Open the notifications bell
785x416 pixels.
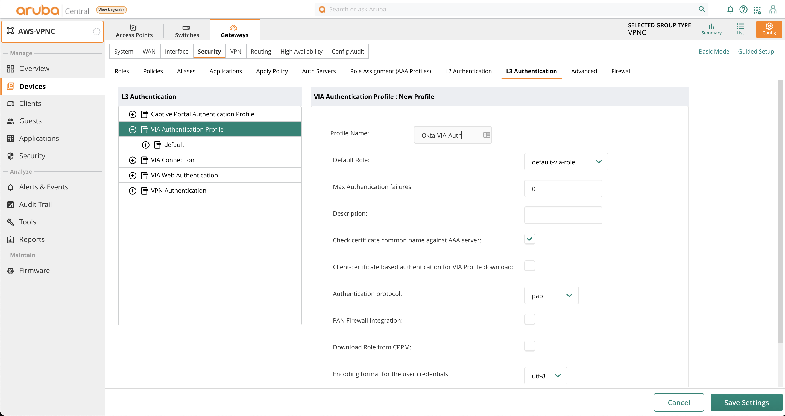[x=730, y=10]
